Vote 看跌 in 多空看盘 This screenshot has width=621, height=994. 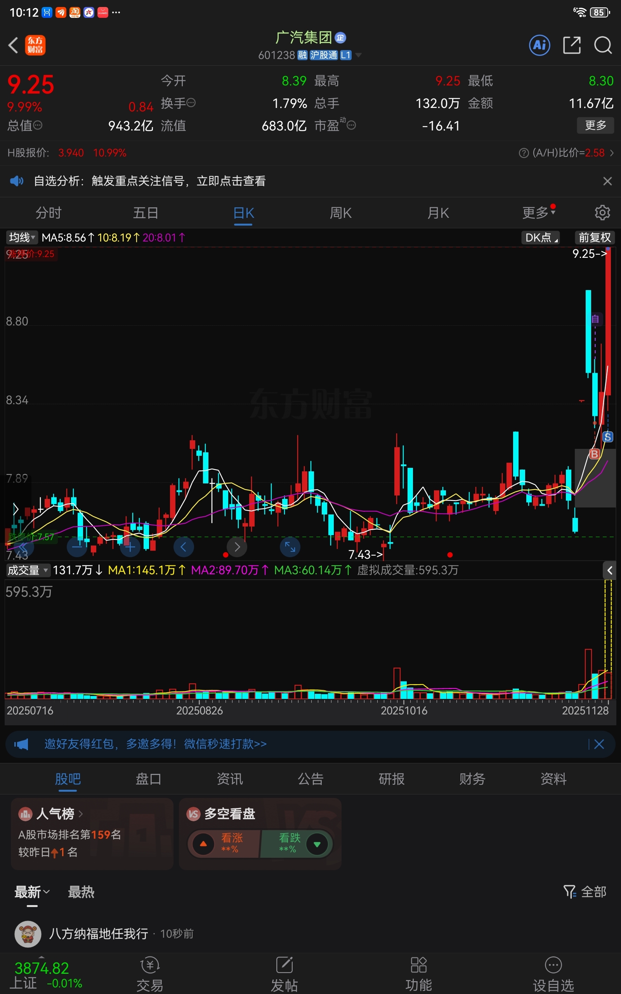[x=296, y=844]
